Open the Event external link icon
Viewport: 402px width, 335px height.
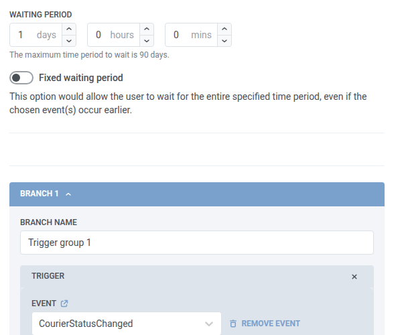(64, 304)
